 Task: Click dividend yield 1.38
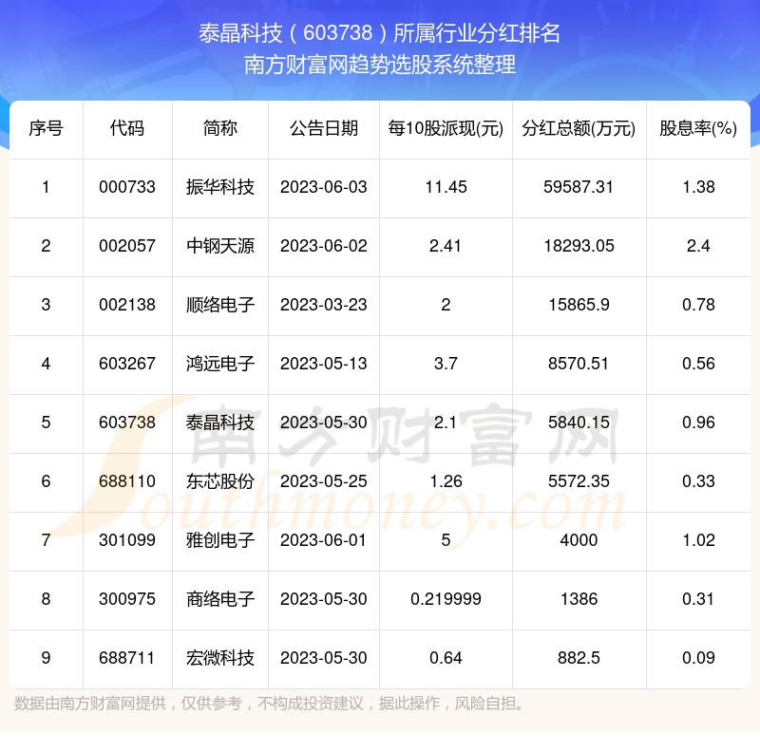pos(698,187)
